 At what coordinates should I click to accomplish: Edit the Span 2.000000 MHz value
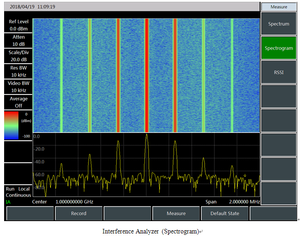pos(245,201)
